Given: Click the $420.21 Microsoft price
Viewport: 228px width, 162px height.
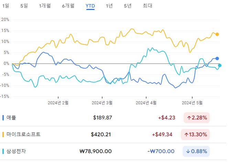Looking at the screenshot, I should click(x=101, y=135).
